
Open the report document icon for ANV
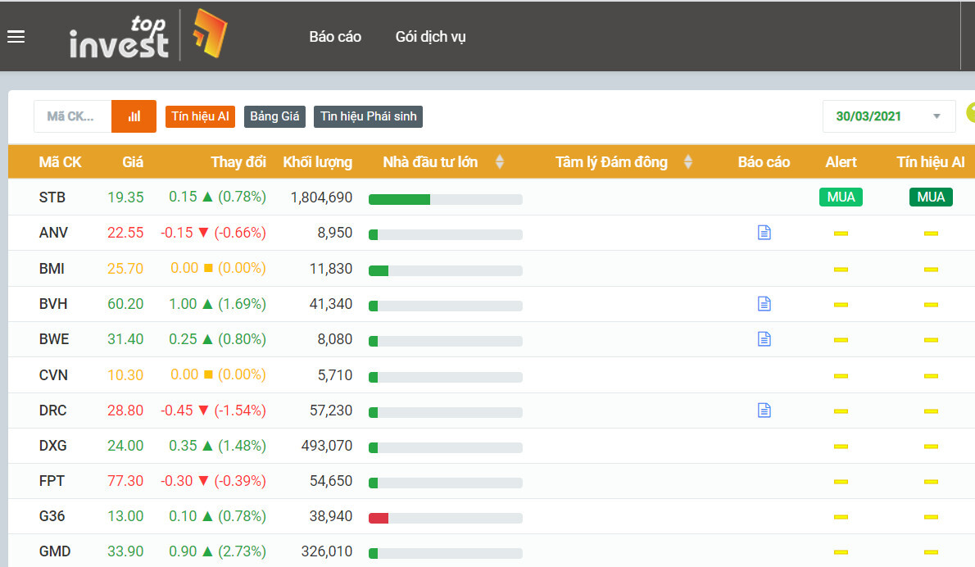click(x=764, y=233)
